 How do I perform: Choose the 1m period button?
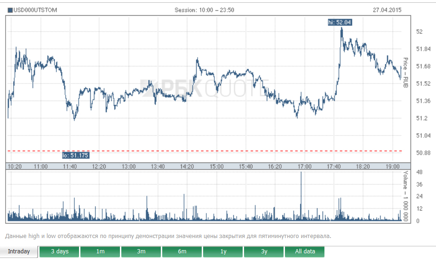point(100,251)
